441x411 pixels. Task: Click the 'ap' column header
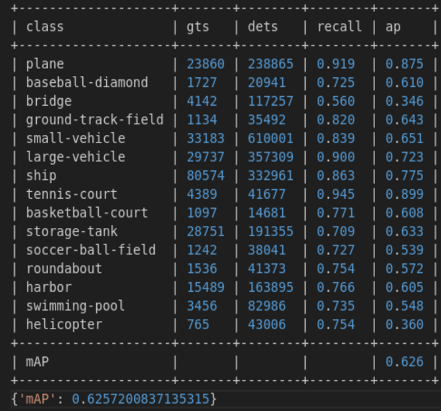(393, 27)
